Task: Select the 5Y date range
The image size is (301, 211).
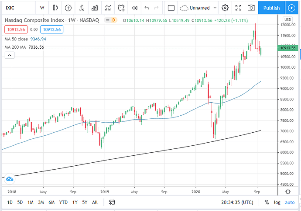Action: pos(85,202)
